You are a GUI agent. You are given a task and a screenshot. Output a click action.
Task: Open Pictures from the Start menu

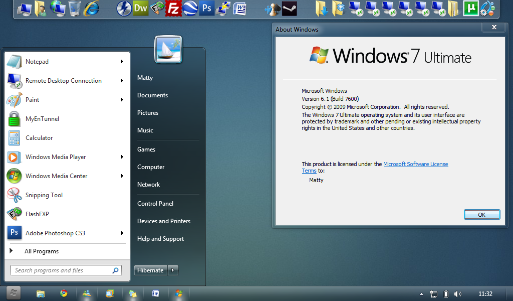pyautogui.click(x=148, y=113)
